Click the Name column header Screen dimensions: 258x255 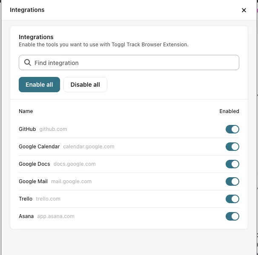pos(26,111)
